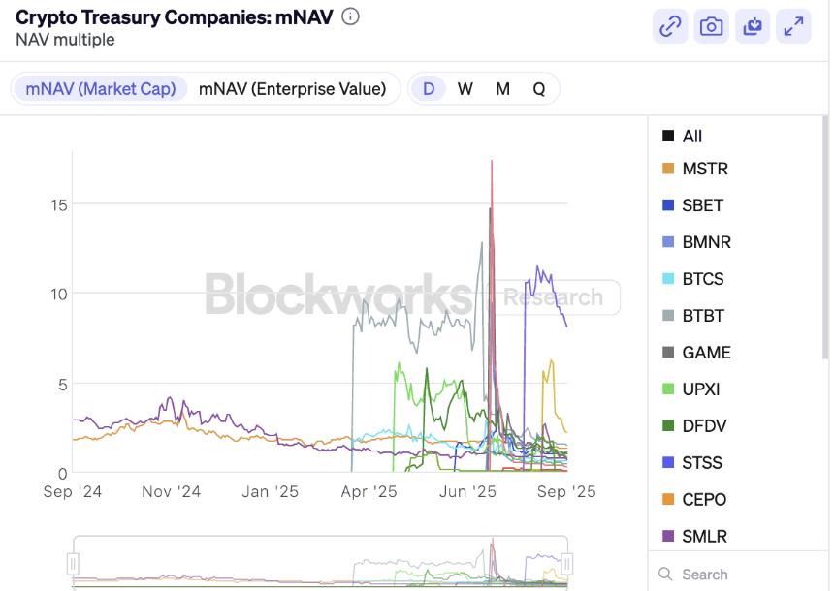Switch to mNAV (Enterprise Value) tab
834x591 pixels.
[292, 89]
